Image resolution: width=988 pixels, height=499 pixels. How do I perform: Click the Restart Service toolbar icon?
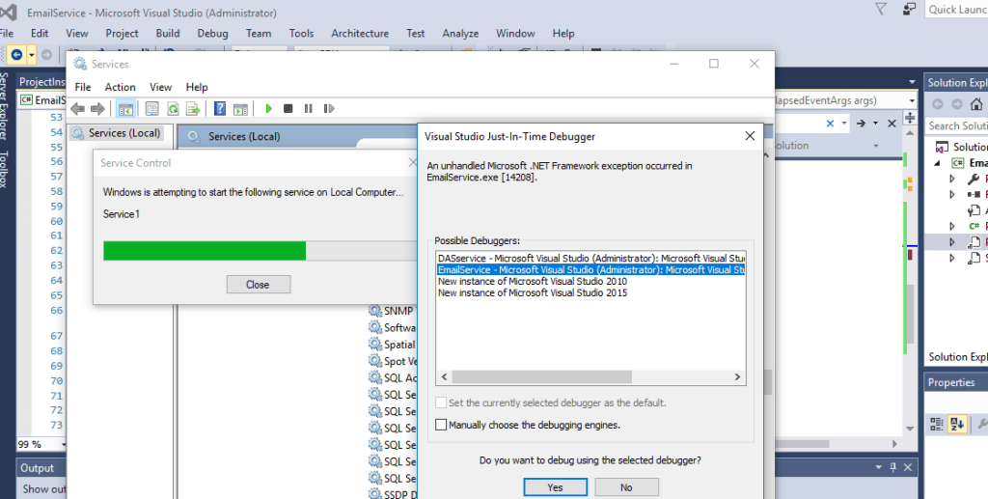coord(329,109)
